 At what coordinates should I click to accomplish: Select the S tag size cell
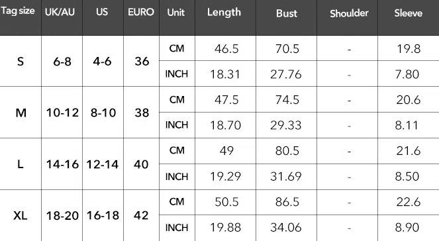[x=21, y=62]
